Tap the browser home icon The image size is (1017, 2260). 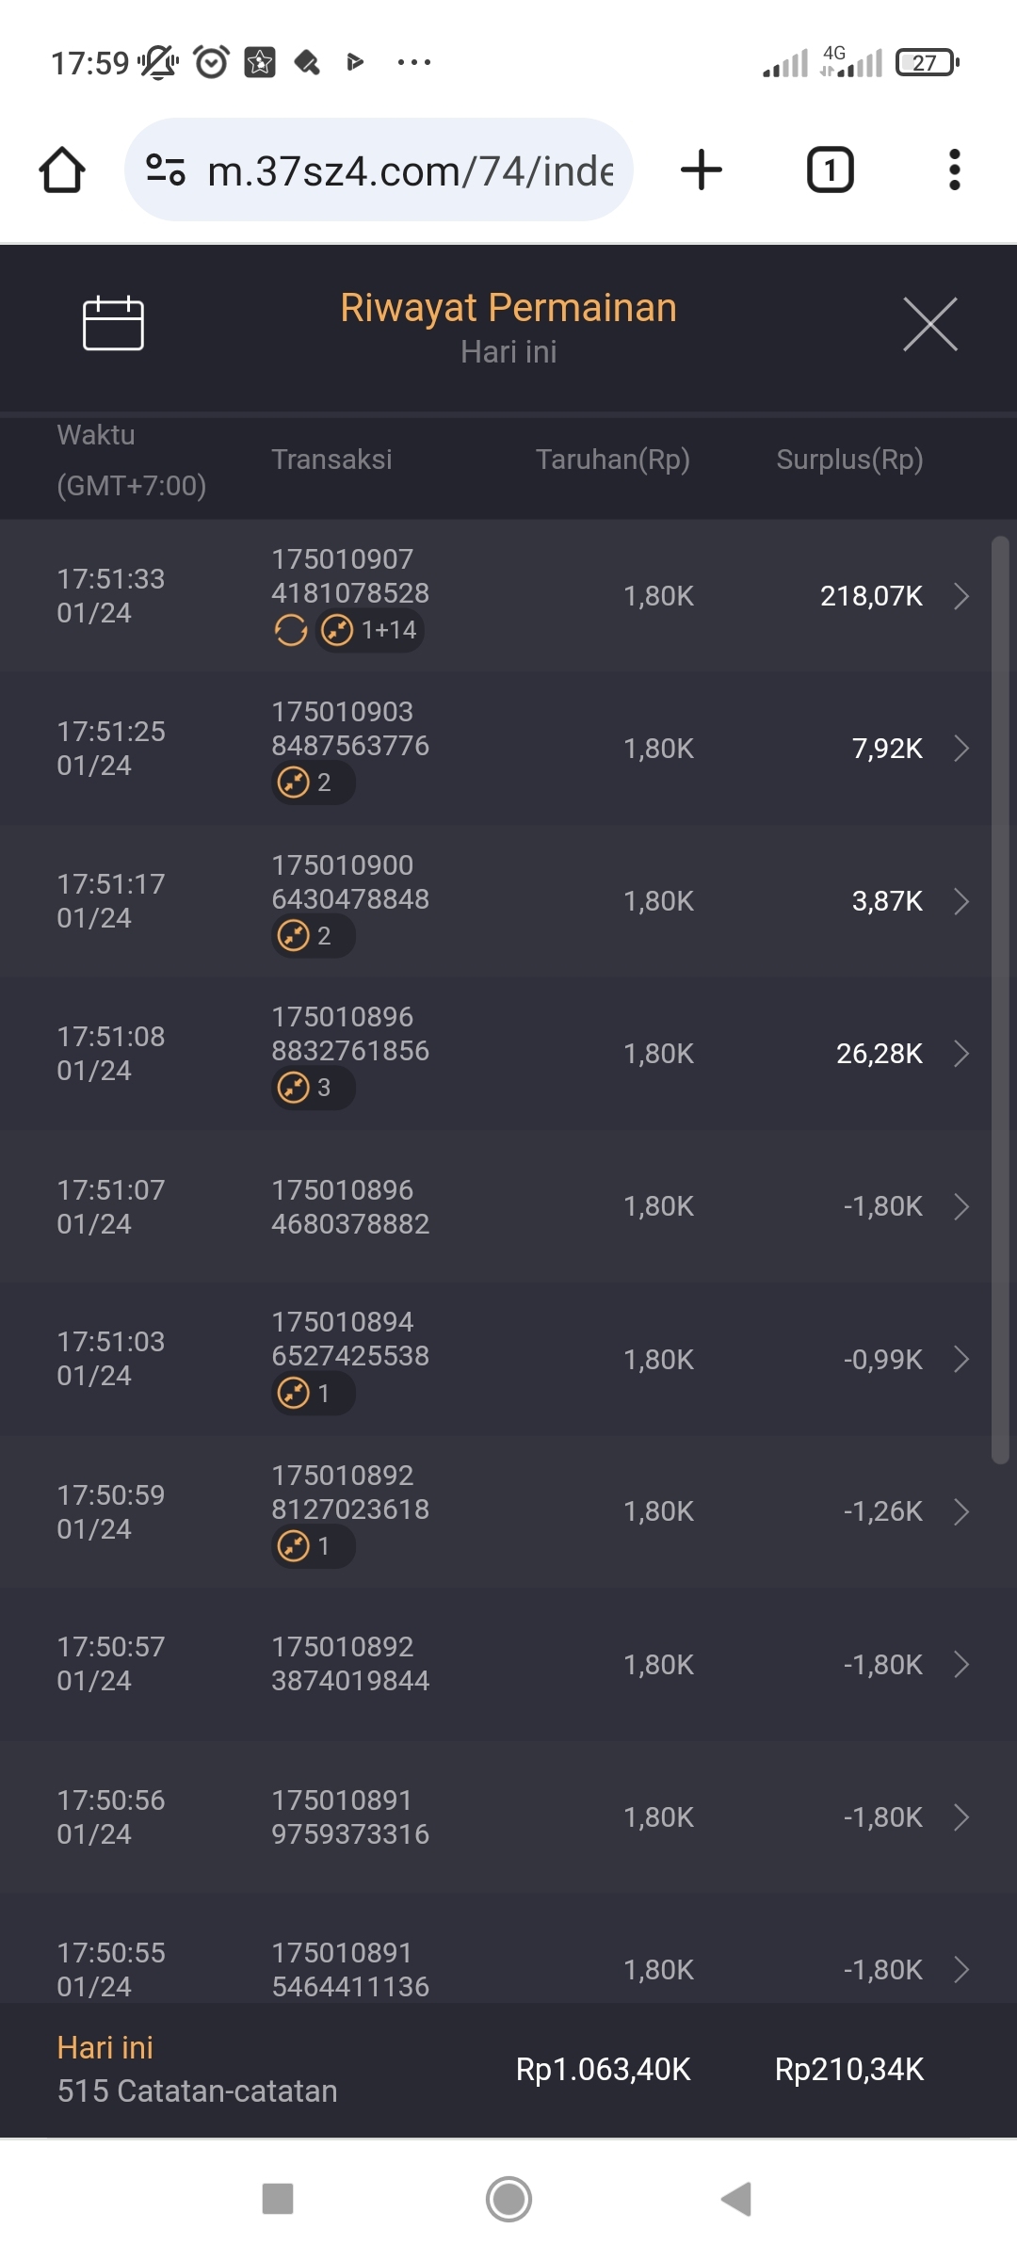point(62,170)
